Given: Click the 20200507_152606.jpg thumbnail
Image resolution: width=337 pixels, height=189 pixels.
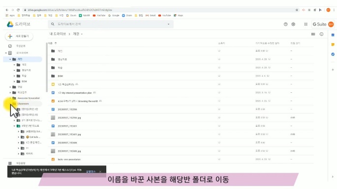Looking at the screenshot, I should coord(53,151).
